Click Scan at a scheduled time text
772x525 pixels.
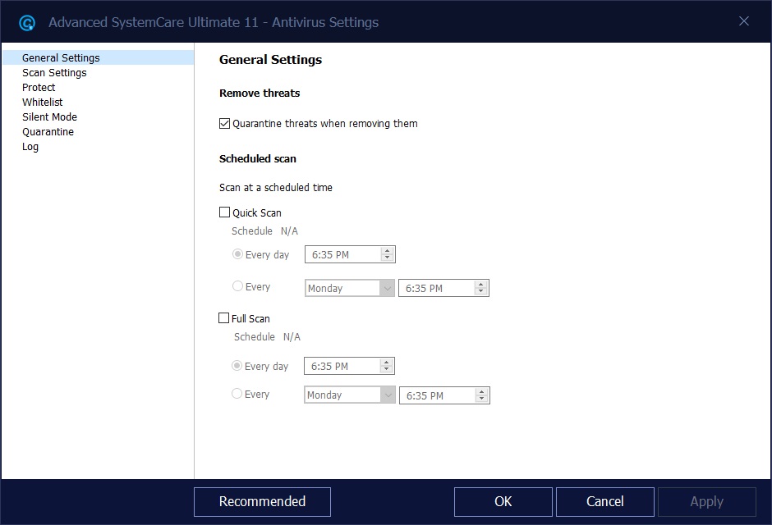click(276, 187)
